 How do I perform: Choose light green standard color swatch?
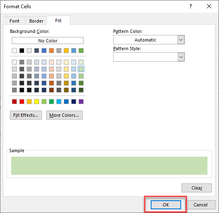[44, 102]
